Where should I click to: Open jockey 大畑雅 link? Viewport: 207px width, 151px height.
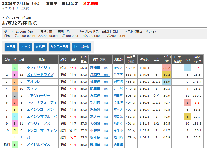click(x=100, y=124)
